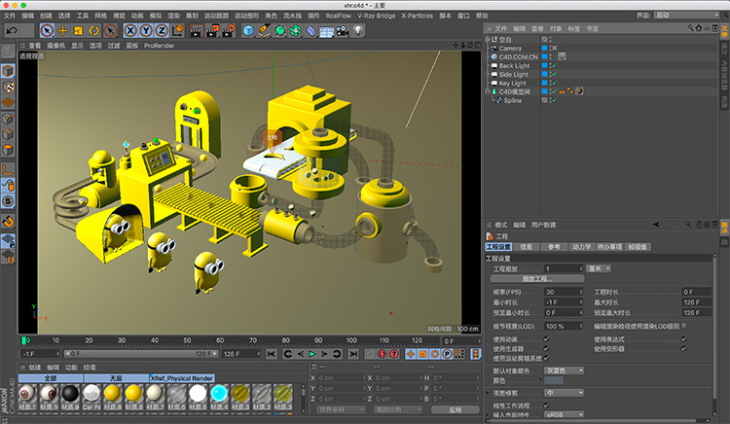
Task: Render the active view clapperboard
Action: pyautogui.click(x=197, y=31)
